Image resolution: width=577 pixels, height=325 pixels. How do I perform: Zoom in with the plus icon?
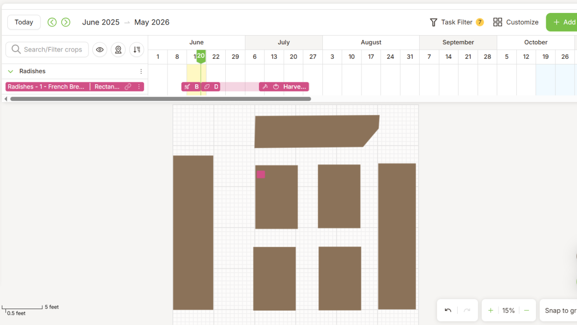click(490, 311)
